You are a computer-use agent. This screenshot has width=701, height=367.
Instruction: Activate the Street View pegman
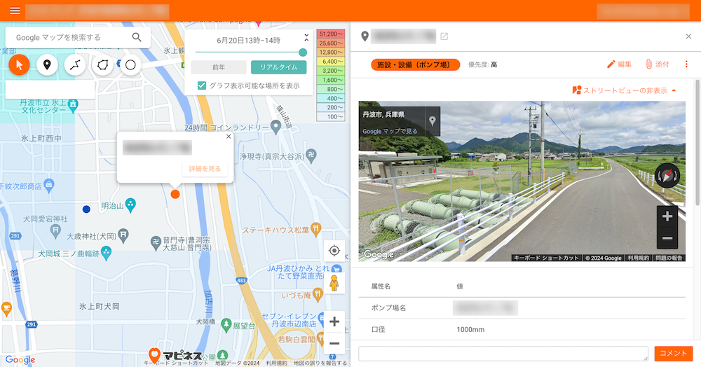(x=334, y=283)
